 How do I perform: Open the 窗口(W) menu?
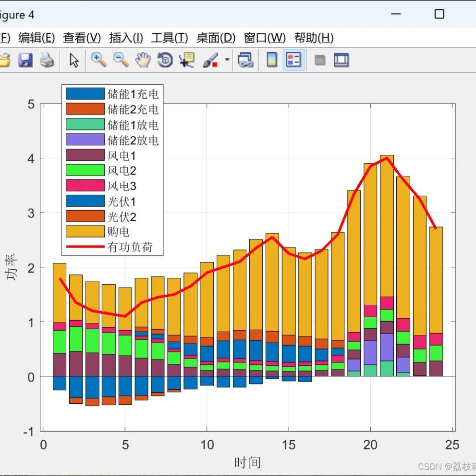tap(265, 38)
